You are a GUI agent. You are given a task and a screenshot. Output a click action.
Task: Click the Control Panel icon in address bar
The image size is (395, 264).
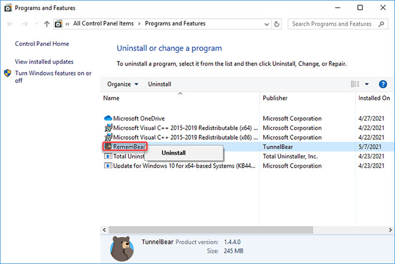(59, 24)
